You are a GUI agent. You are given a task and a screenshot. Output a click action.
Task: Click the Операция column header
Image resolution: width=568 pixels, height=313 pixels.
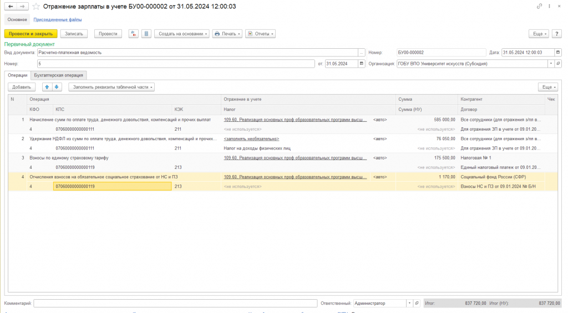[124, 99]
